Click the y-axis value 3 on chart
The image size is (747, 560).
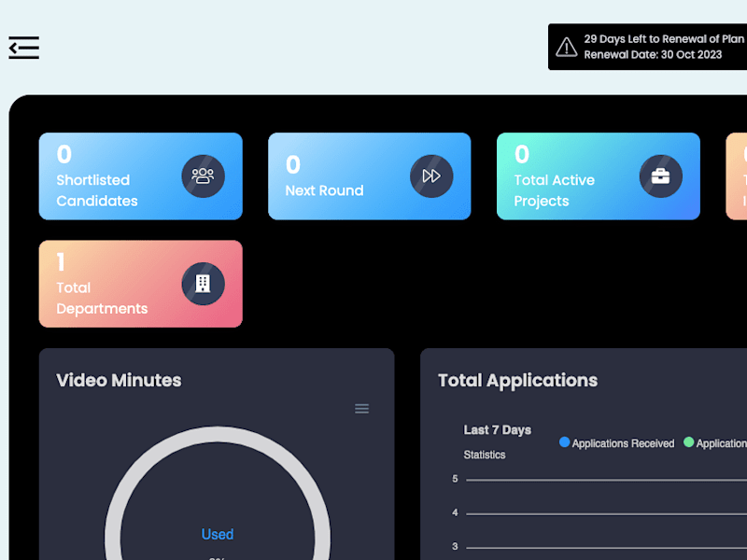455,546
